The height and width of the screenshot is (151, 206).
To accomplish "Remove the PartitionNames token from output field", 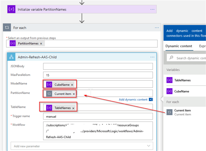I will [x=41, y=44].
